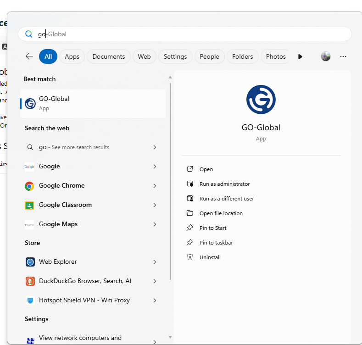This screenshot has height=345, width=362.
Task: Select the All filter tab
Action: click(x=48, y=56)
